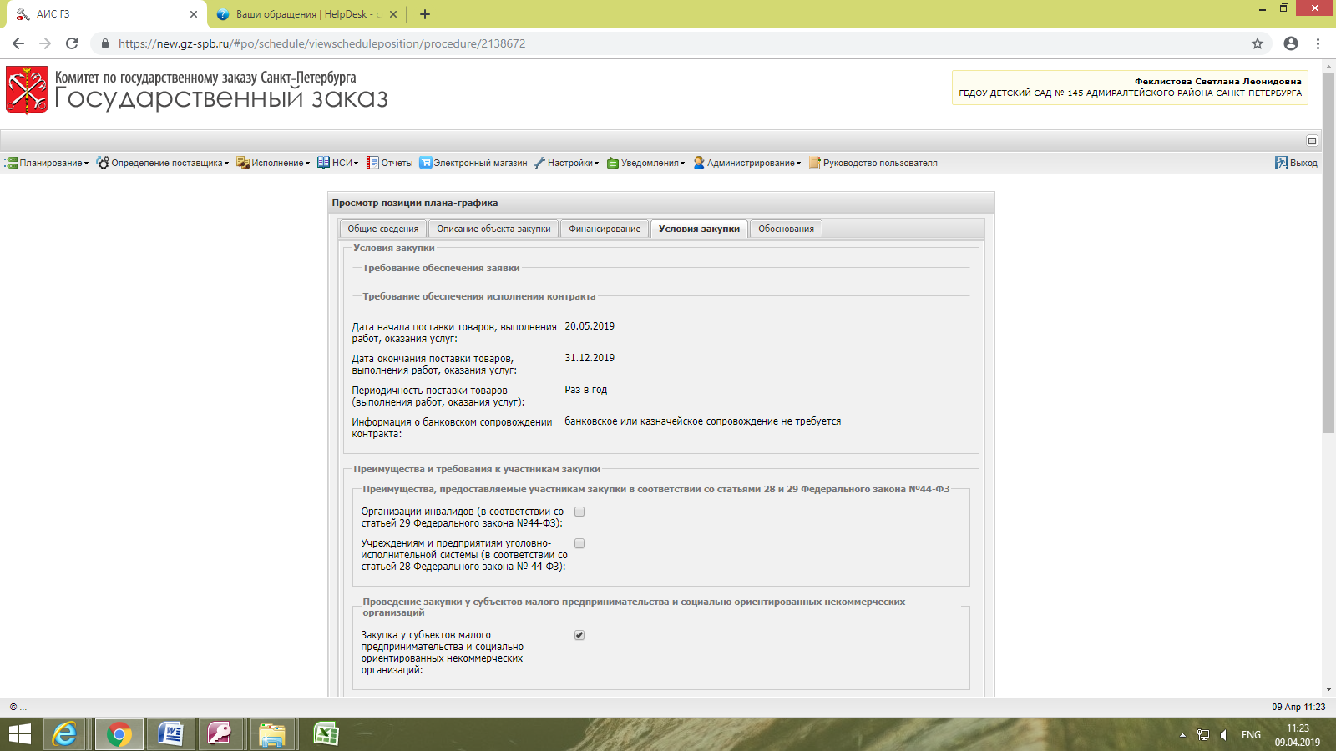This screenshot has height=751, width=1336.
Task: Expand the Администрирование menu
Action: (747, 163)
